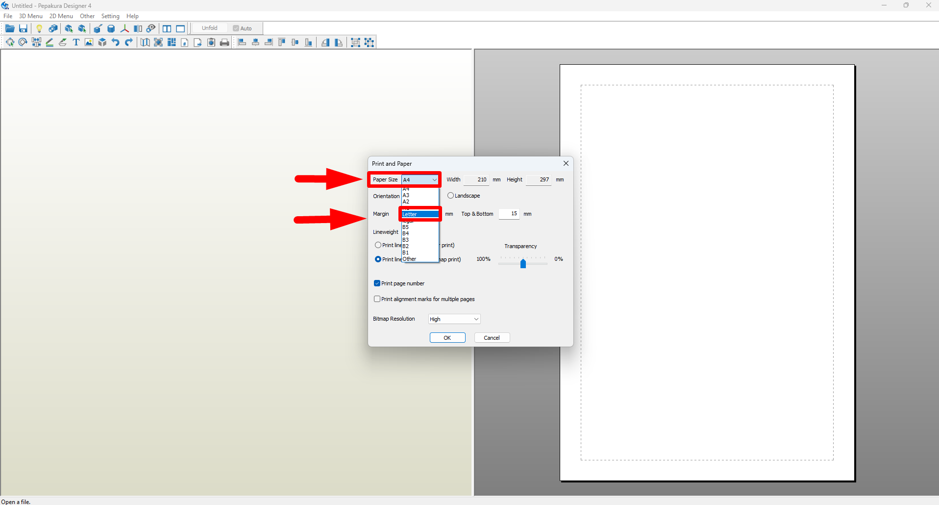The image size is (939, 505).
Task: Toggle the Auto checkbox in toolbar
Action: (236, 28)
